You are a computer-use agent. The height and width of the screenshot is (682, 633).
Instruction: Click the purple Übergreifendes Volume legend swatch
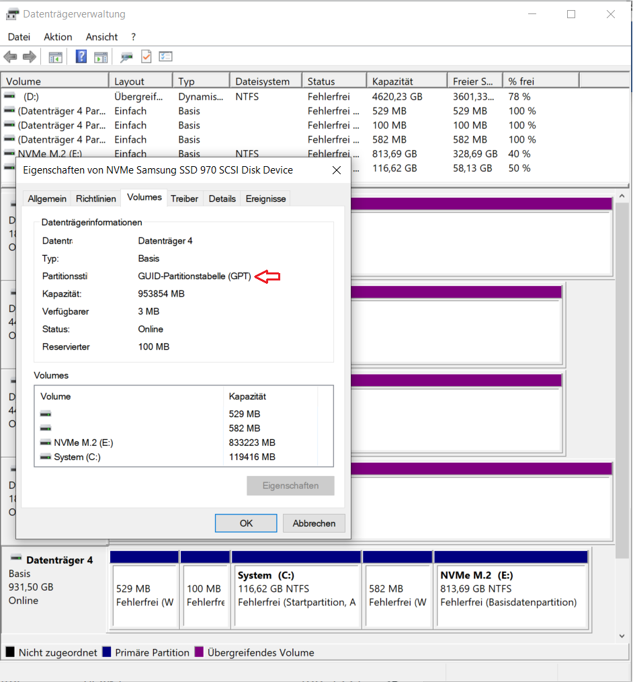coord(199,652)
